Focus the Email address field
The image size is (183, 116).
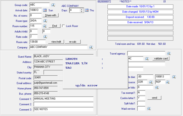point(48,83)
